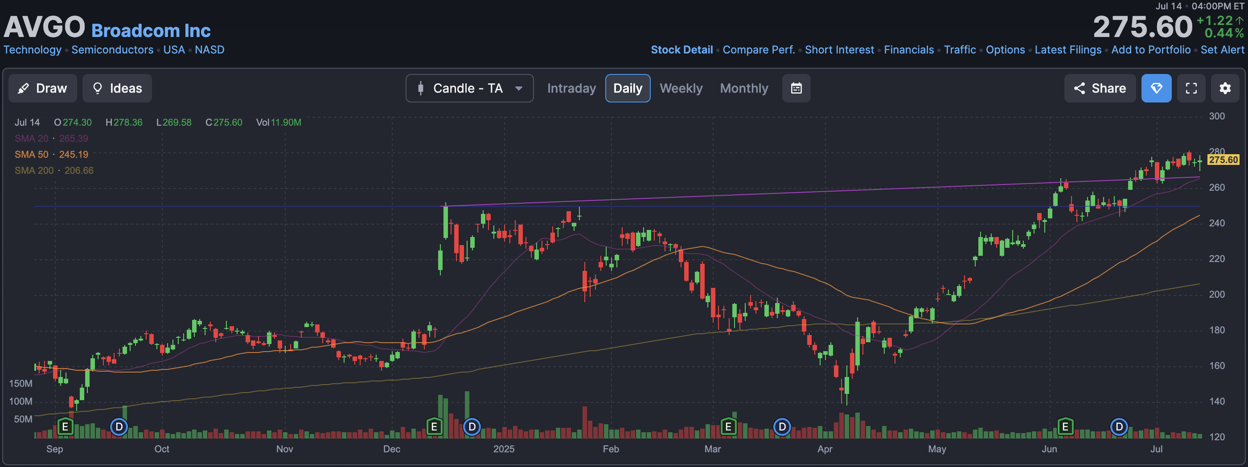Open chart settings gear
The image size is (1248, 467).
1225,88
